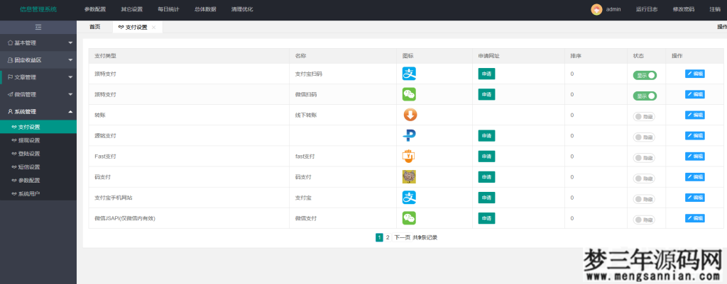Click the Alipay icon in 支付宝扫码 row
Screen dimensions: 727x284
click(x=410, y=74)
